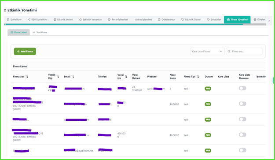The width and height of the screenshot is (275, 160).
Task: Click the Firma ara search field
Action: tap(244, 52)
